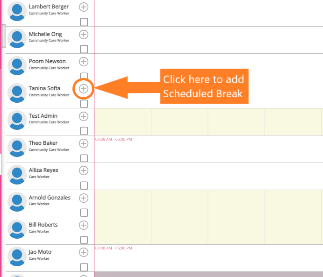The width and height of the screenshot is (323, 277).
Task: Click Theo Baker's 08:00 AM - 05:00 PM shift
Action: pyautogui.click(x=114, y=139)
